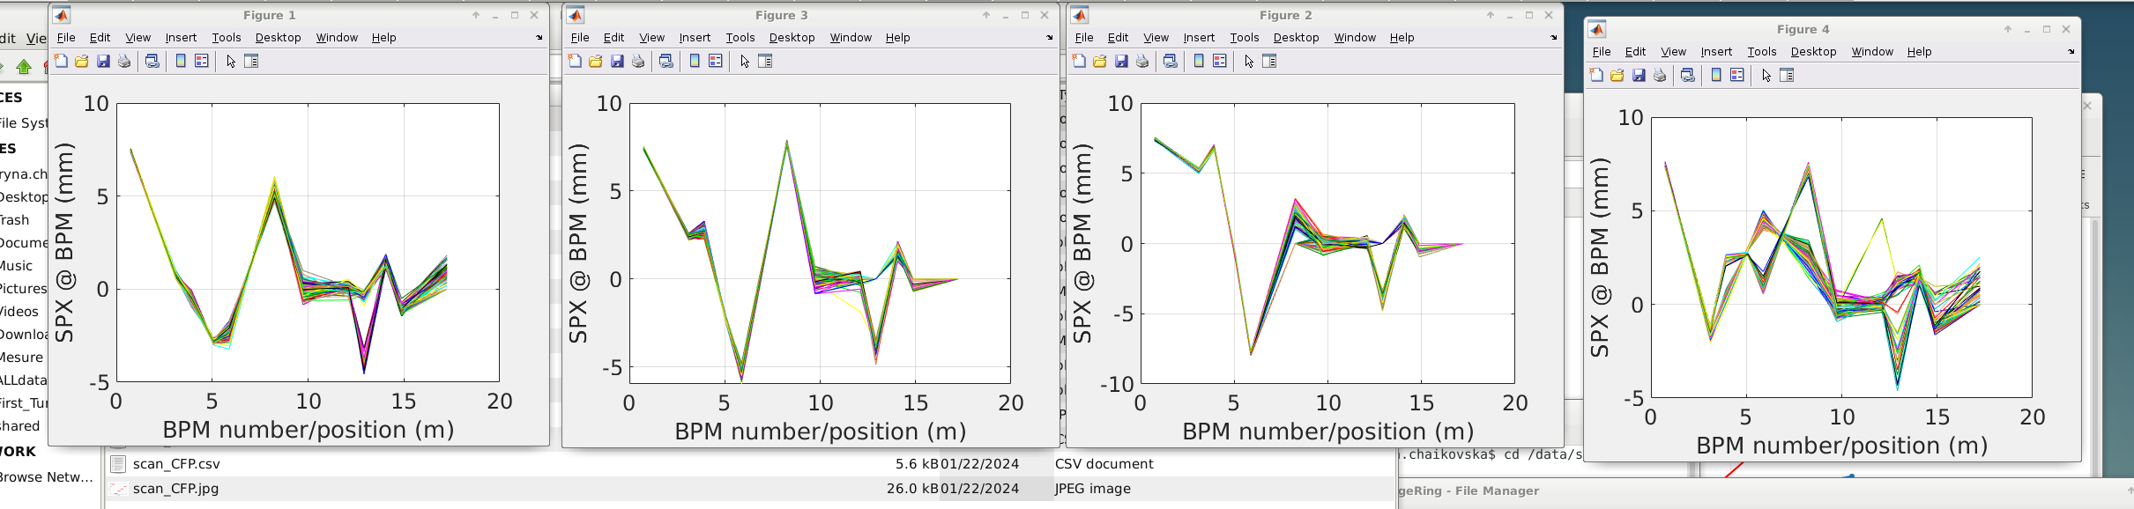Click dock arrow in Figure 1 menu bar

(x=539, y=38)
